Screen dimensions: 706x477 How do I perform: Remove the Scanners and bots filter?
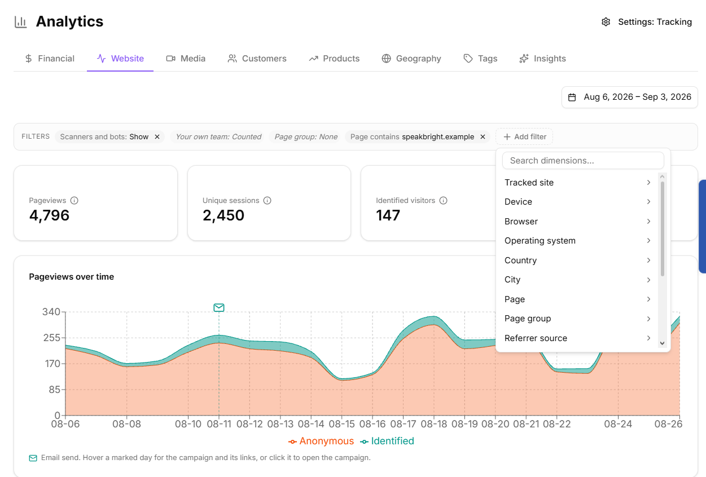click(x=157, y=136)
